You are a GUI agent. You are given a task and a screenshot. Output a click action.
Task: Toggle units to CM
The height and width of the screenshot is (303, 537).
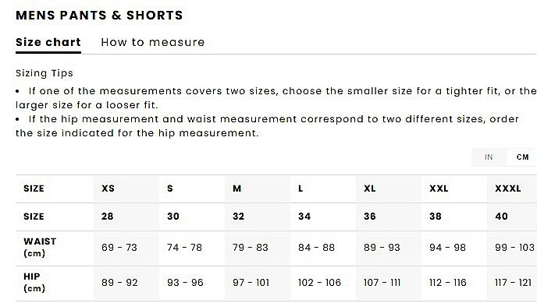tap(522, 157)
